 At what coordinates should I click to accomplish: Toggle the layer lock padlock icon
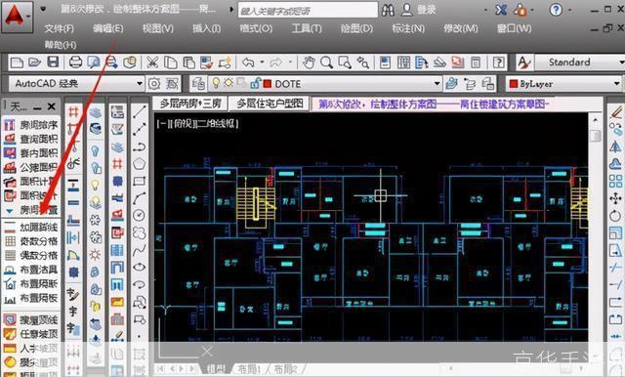(x=255, y=83)
